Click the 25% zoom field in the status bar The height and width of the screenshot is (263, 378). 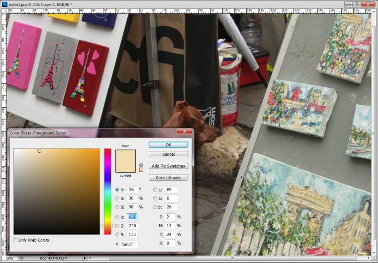pos(9,258)
